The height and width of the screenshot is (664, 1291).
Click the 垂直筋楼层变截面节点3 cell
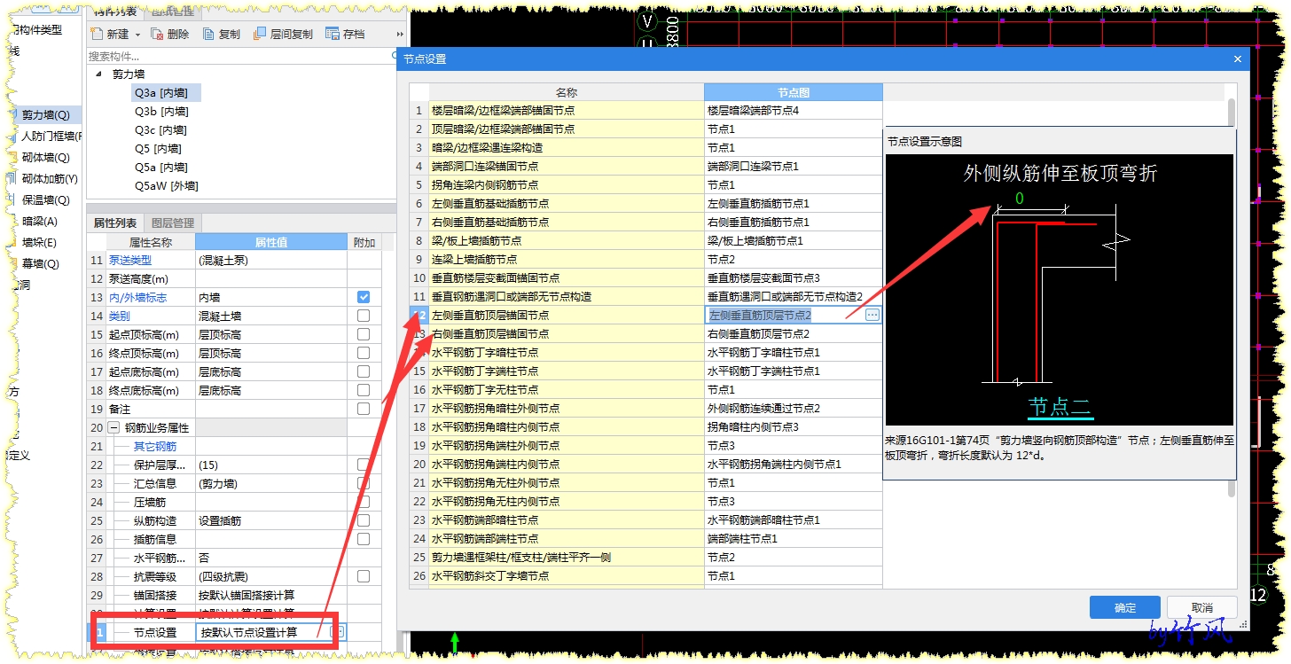pos(794,278)
